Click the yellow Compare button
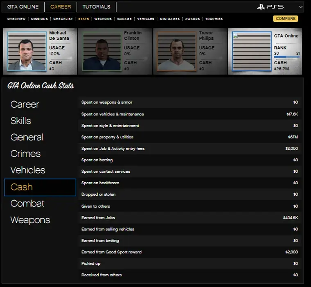 click(x=285, y=19)
